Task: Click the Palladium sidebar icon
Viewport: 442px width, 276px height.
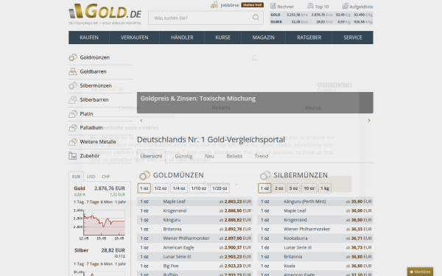Action: click(x=73, y=127)
